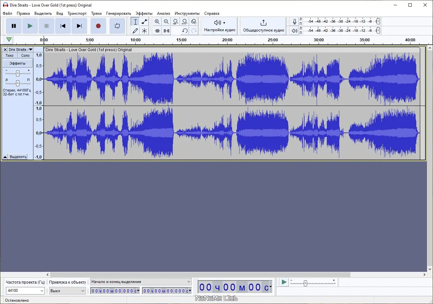
Task: Click the Выделить button in track panel
Action: (18, 157)
